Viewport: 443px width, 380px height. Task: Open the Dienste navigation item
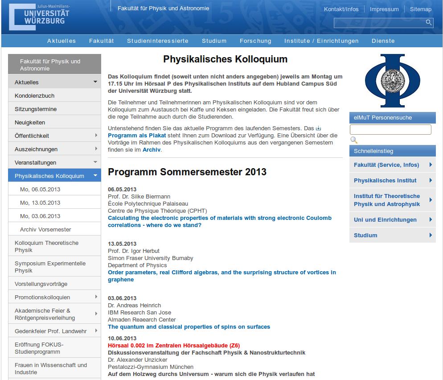(x=383, y=41)
